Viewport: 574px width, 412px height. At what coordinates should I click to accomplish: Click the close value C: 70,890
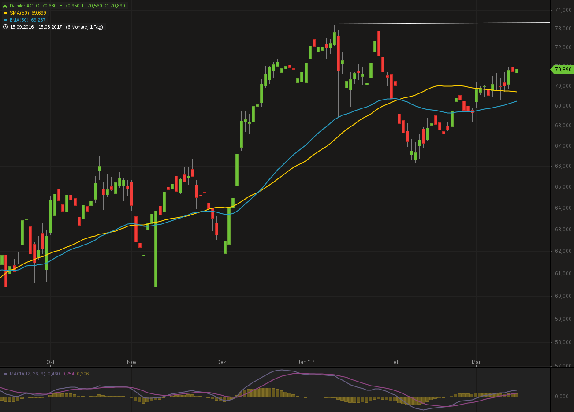(x=115, y=6)
